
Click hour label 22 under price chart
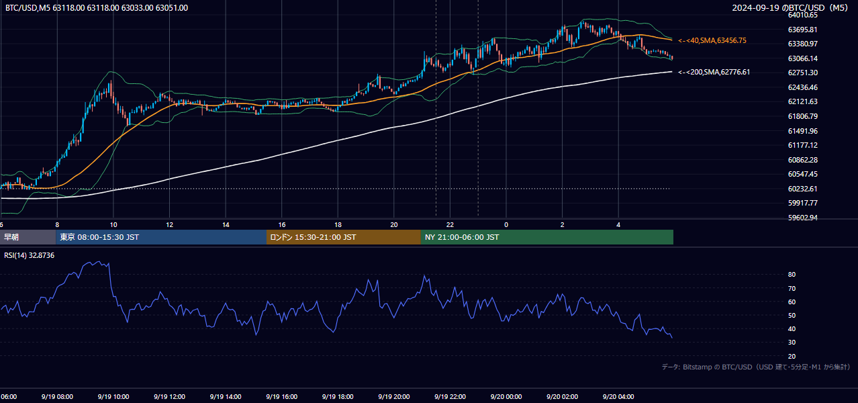tap(450, 225)
